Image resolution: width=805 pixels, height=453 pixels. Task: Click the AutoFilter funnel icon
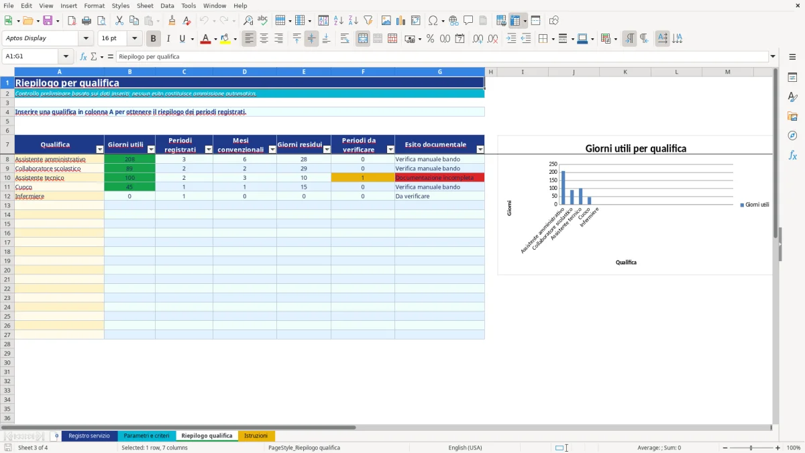click(368, 21)
